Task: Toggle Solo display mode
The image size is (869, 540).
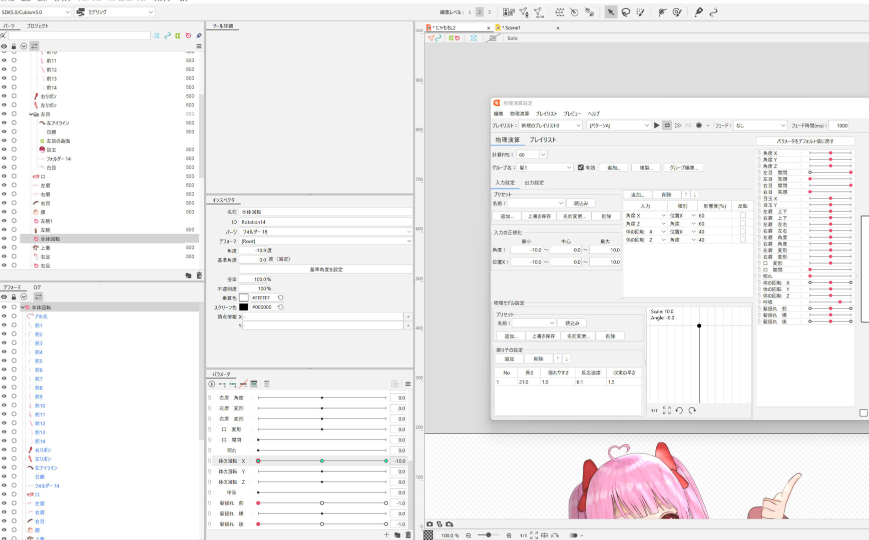Action: click(x=512, y=38)
